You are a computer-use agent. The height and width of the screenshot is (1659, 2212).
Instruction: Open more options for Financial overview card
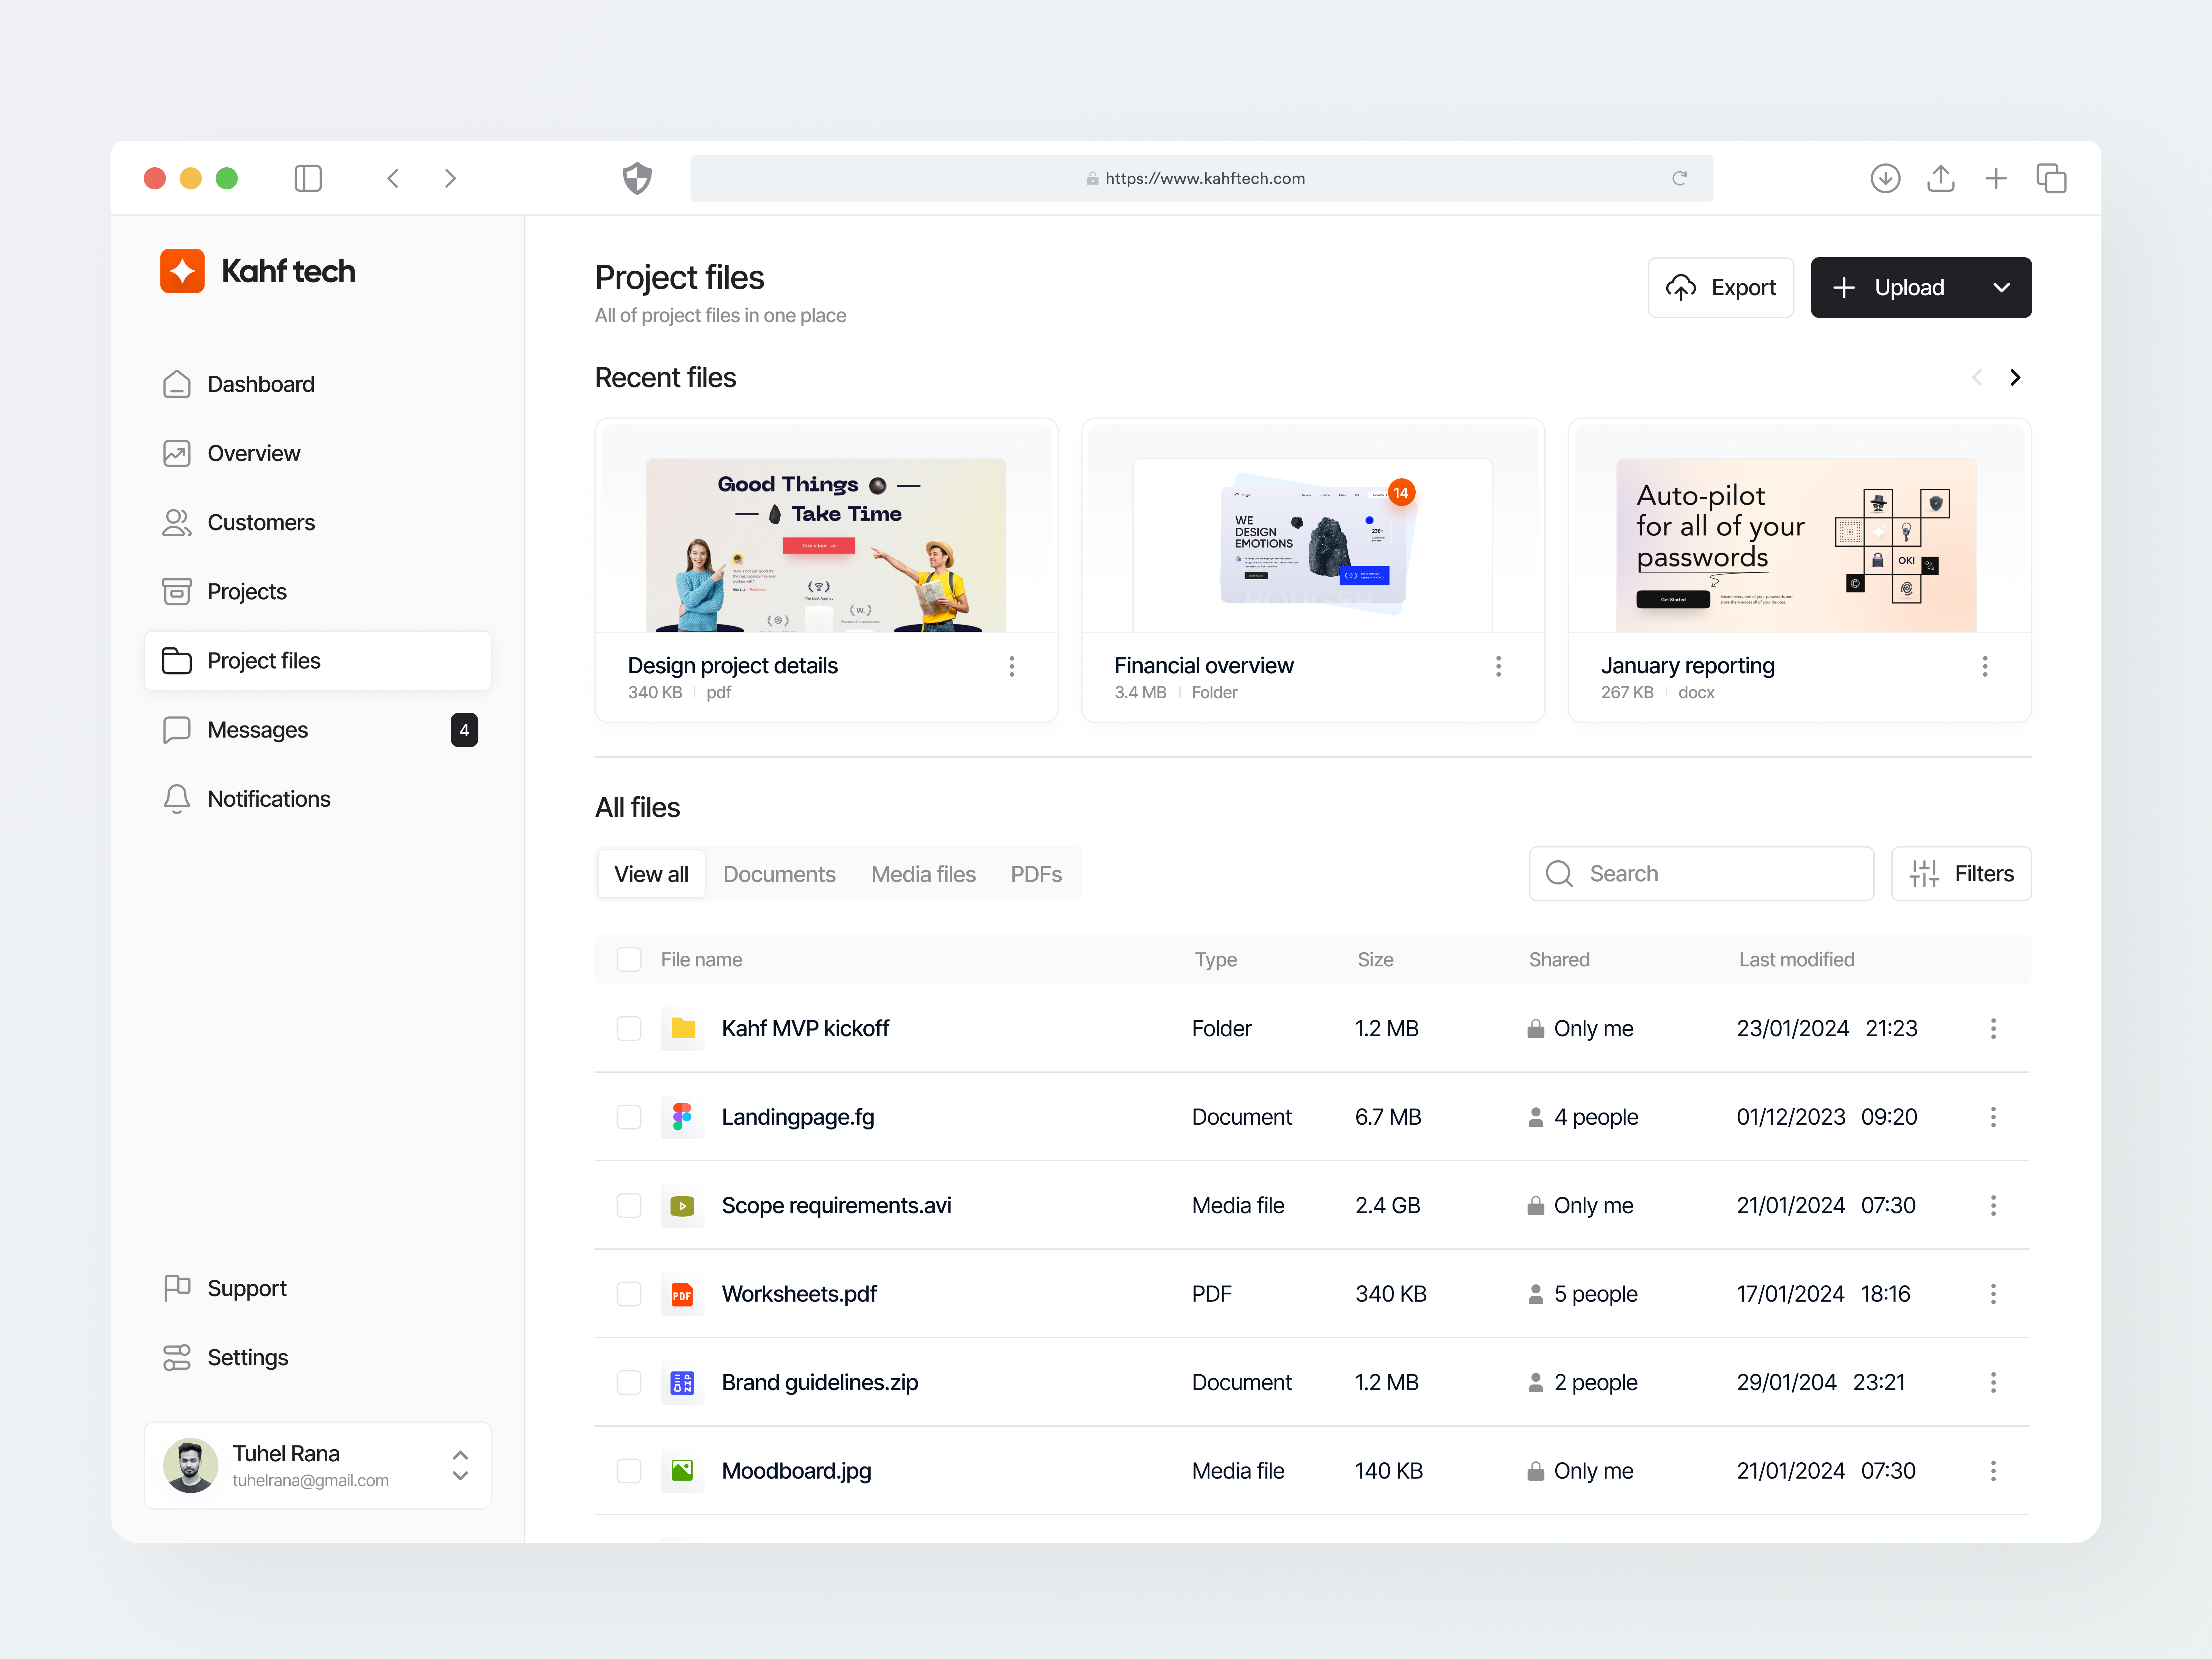(1498, 666)
